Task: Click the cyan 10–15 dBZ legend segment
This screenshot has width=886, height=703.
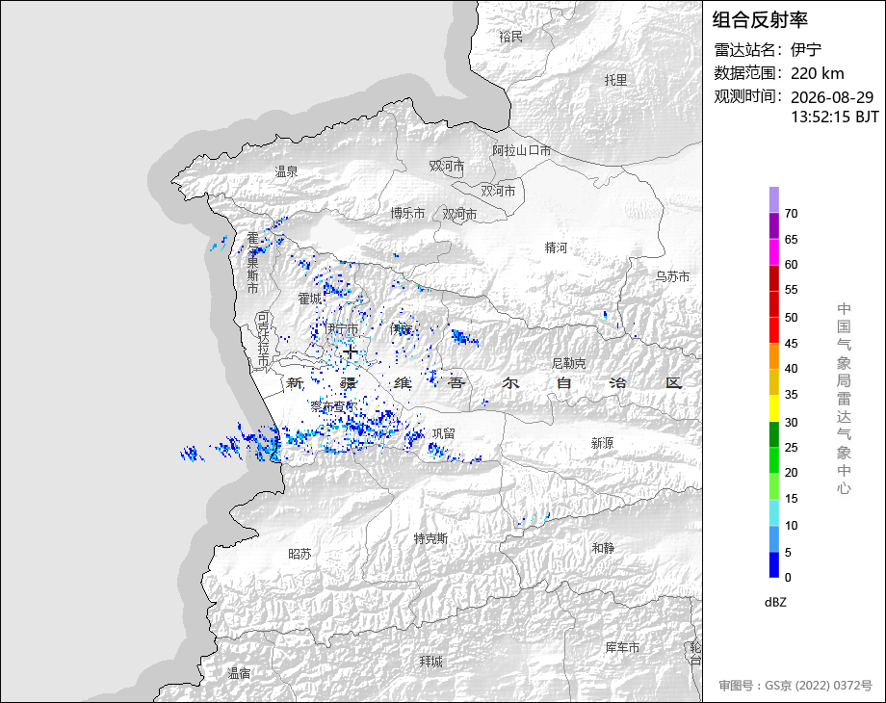Action: click(x=774, y=512)
